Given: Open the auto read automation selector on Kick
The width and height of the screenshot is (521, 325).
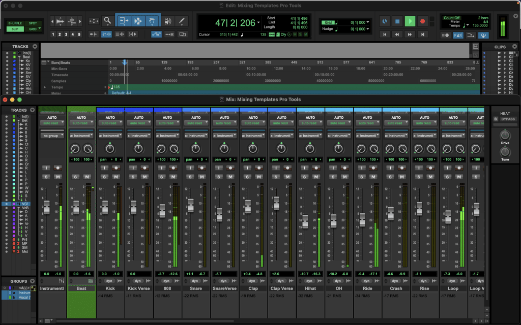Looking at the screenshot, I should pos(110,123).
